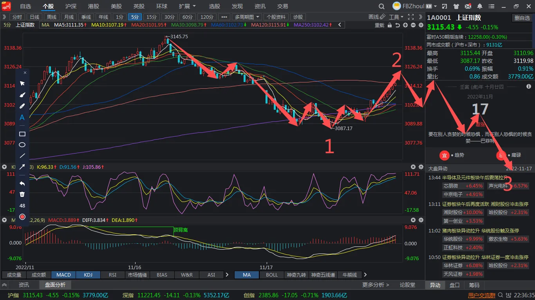Select the brush annotation tool
The width and height of the screenshot is (535, 300).
(x=22, y=95)
